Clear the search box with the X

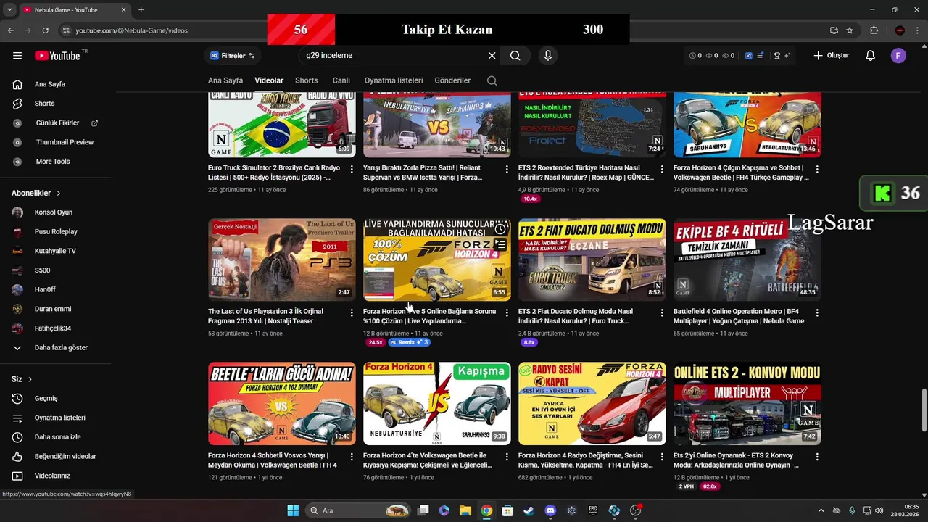click(492, 55)
